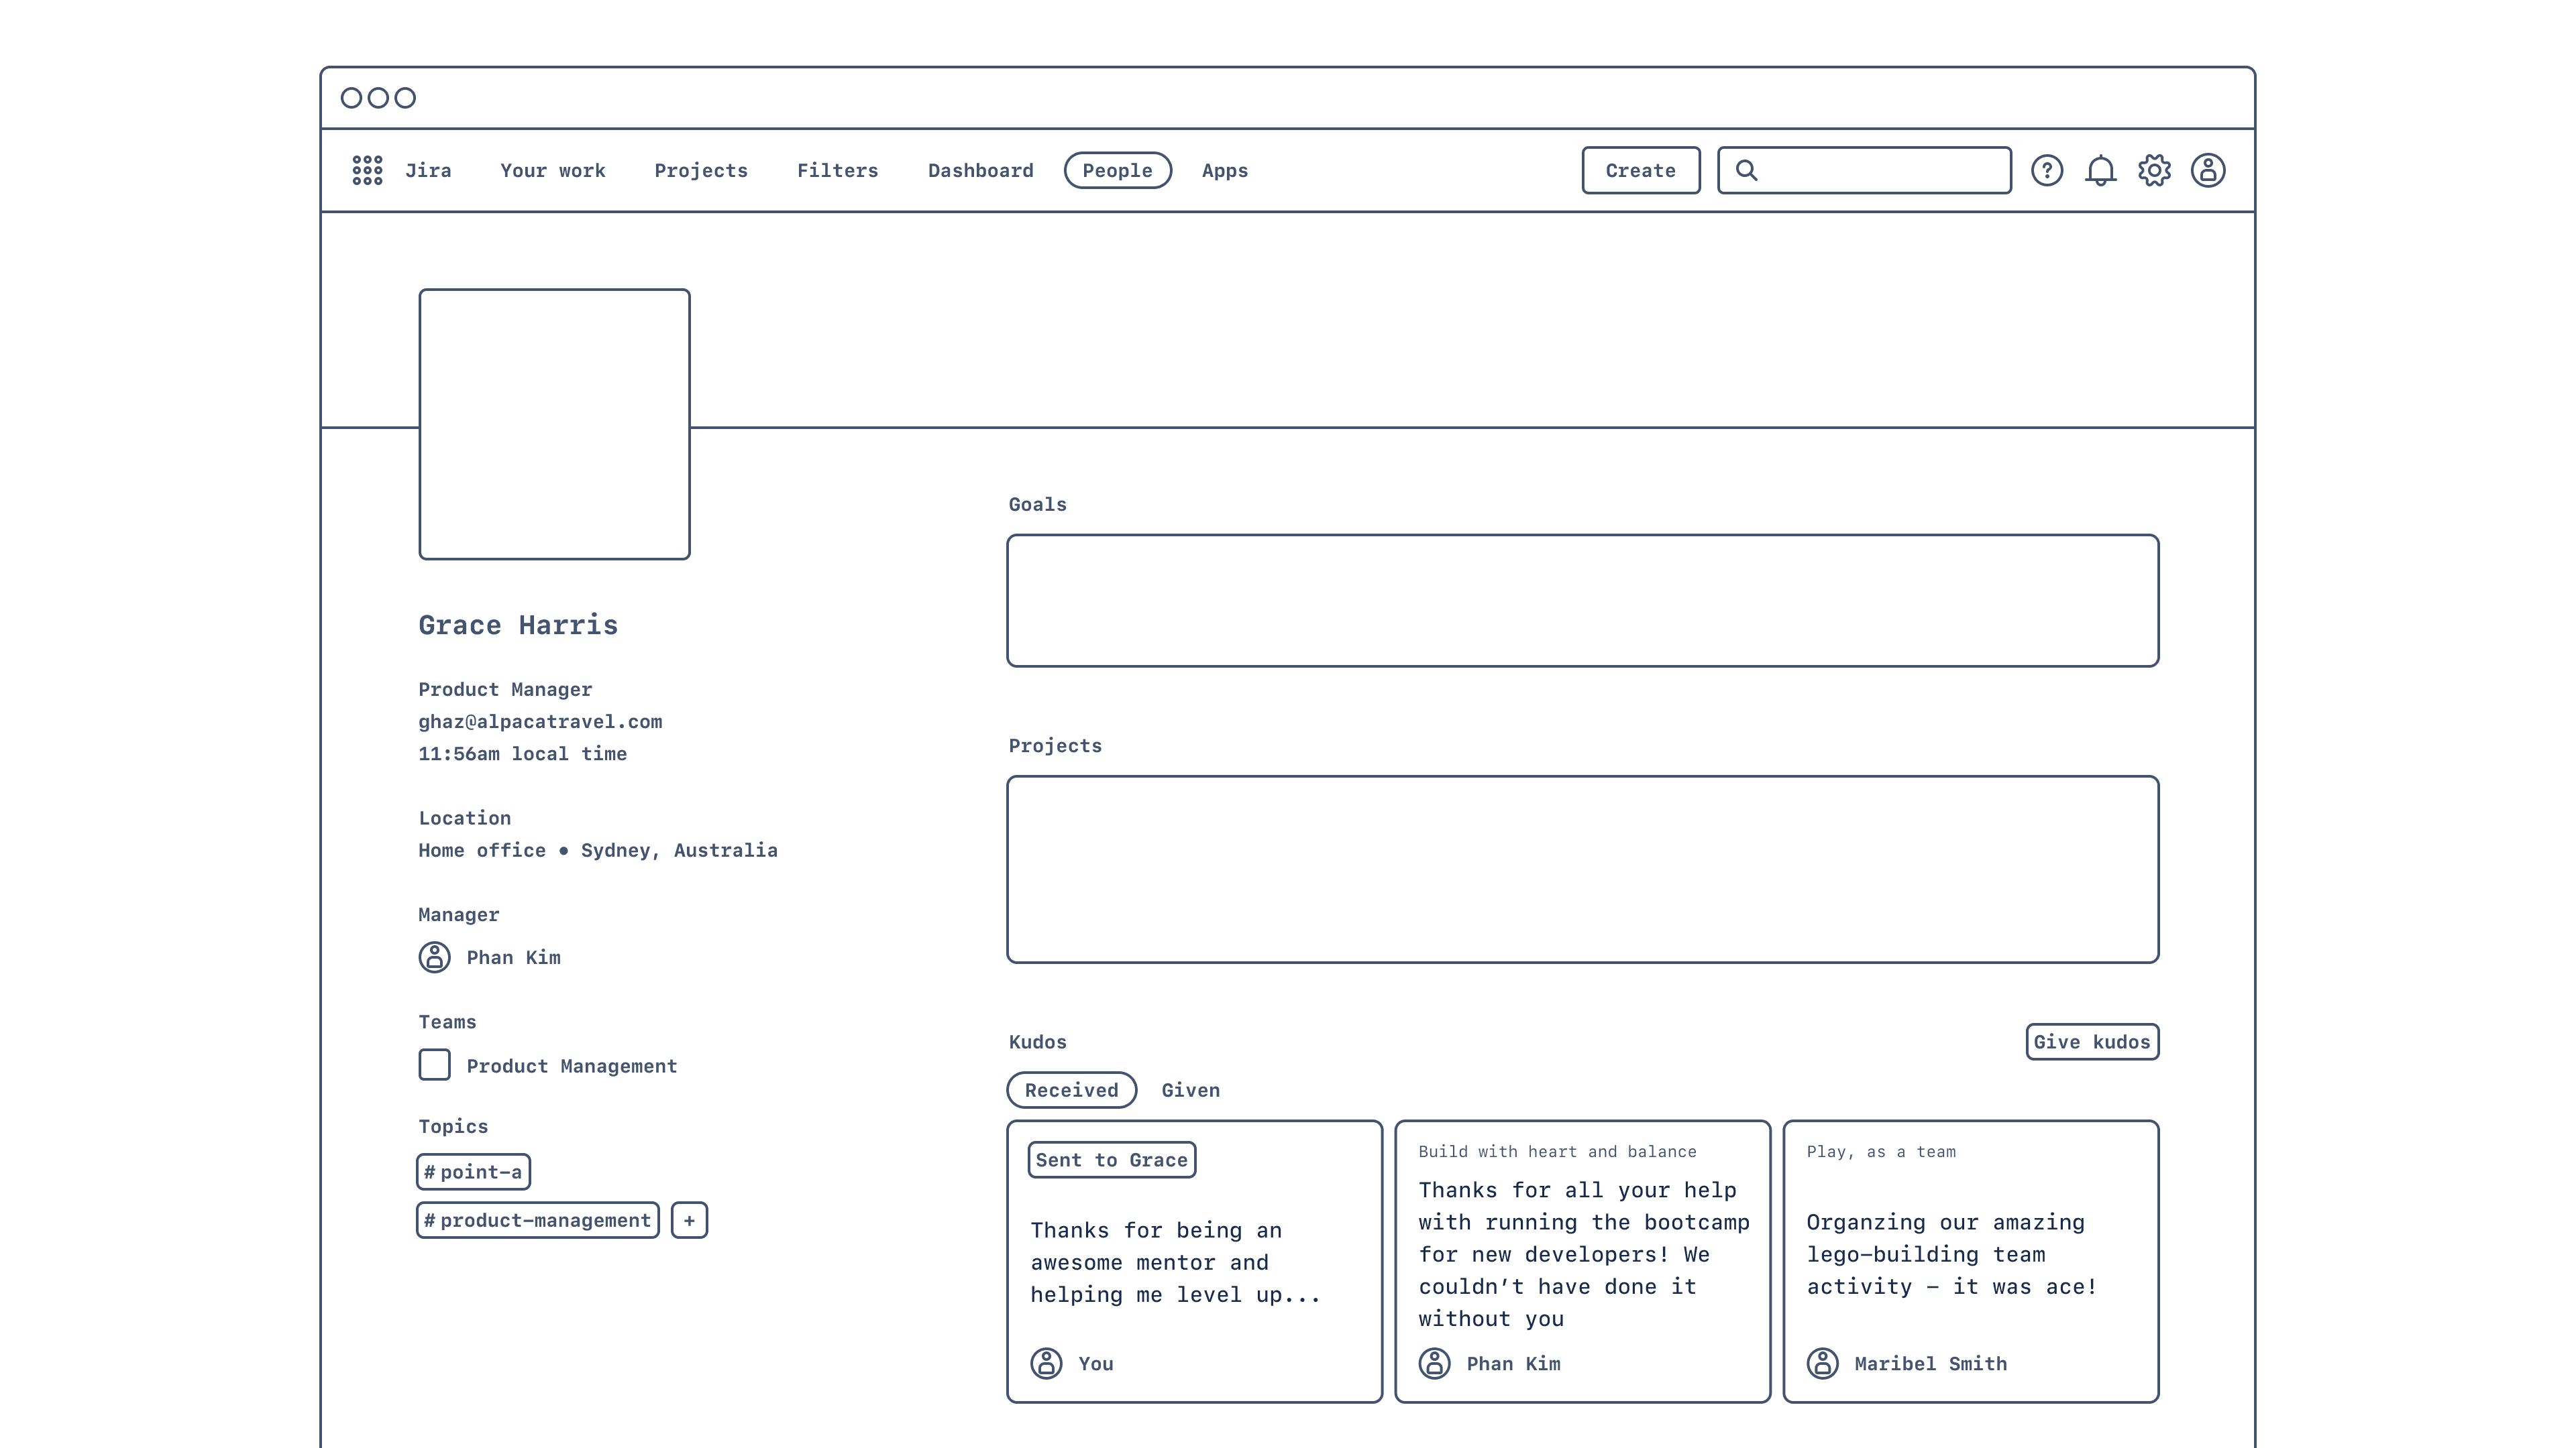Open the Apps navigation menu
This screenshot has height=1448, width=2576.
click(1224, 170)
